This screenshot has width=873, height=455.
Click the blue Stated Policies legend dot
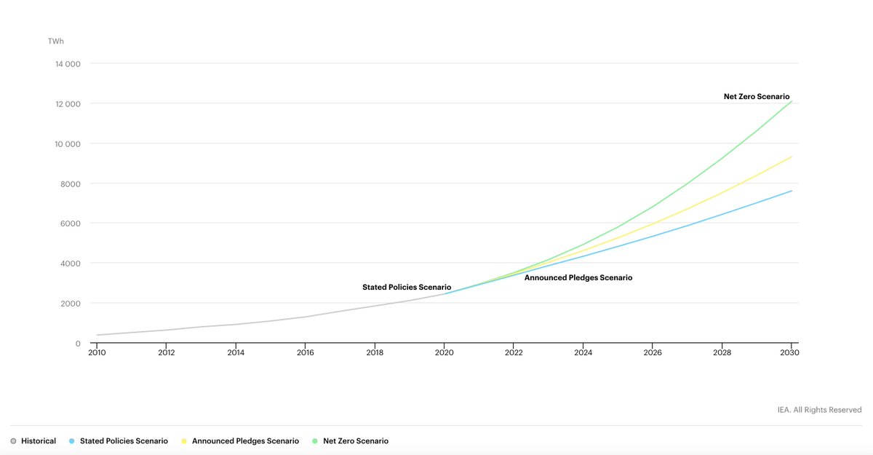click(72, 441)
